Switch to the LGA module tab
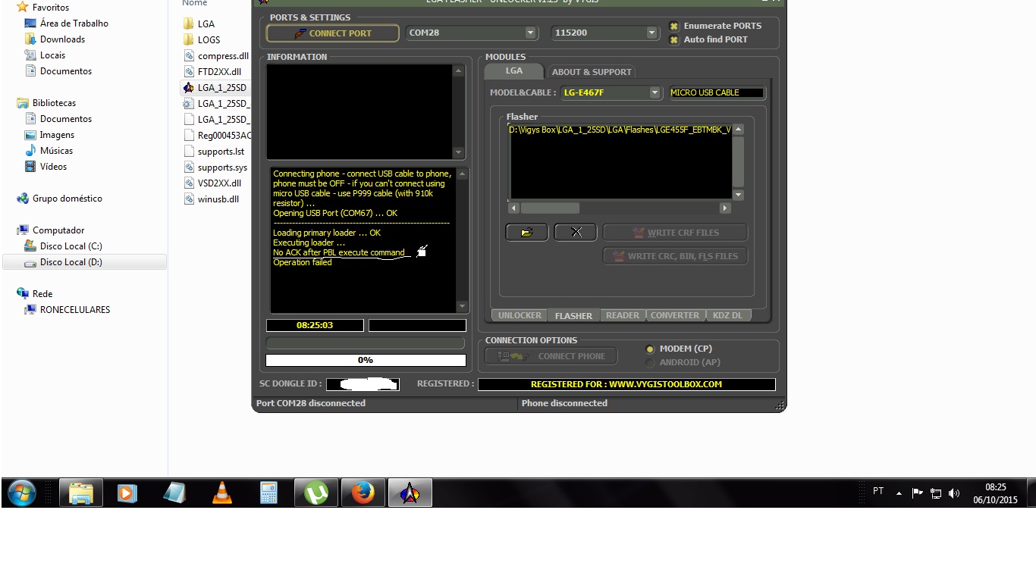The height and width of the screenshot is (582, 1036). coord(514,70)
